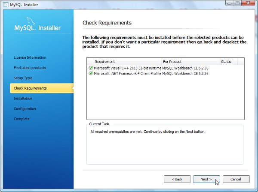Select Microsoft .NET Framework 4 Client Profile row
258x192 pixels.
[x=166, y=73]
